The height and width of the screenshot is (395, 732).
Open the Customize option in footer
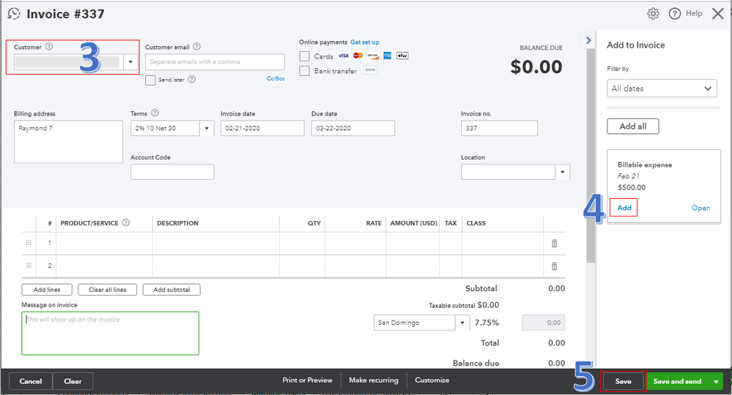pos(432,380)
